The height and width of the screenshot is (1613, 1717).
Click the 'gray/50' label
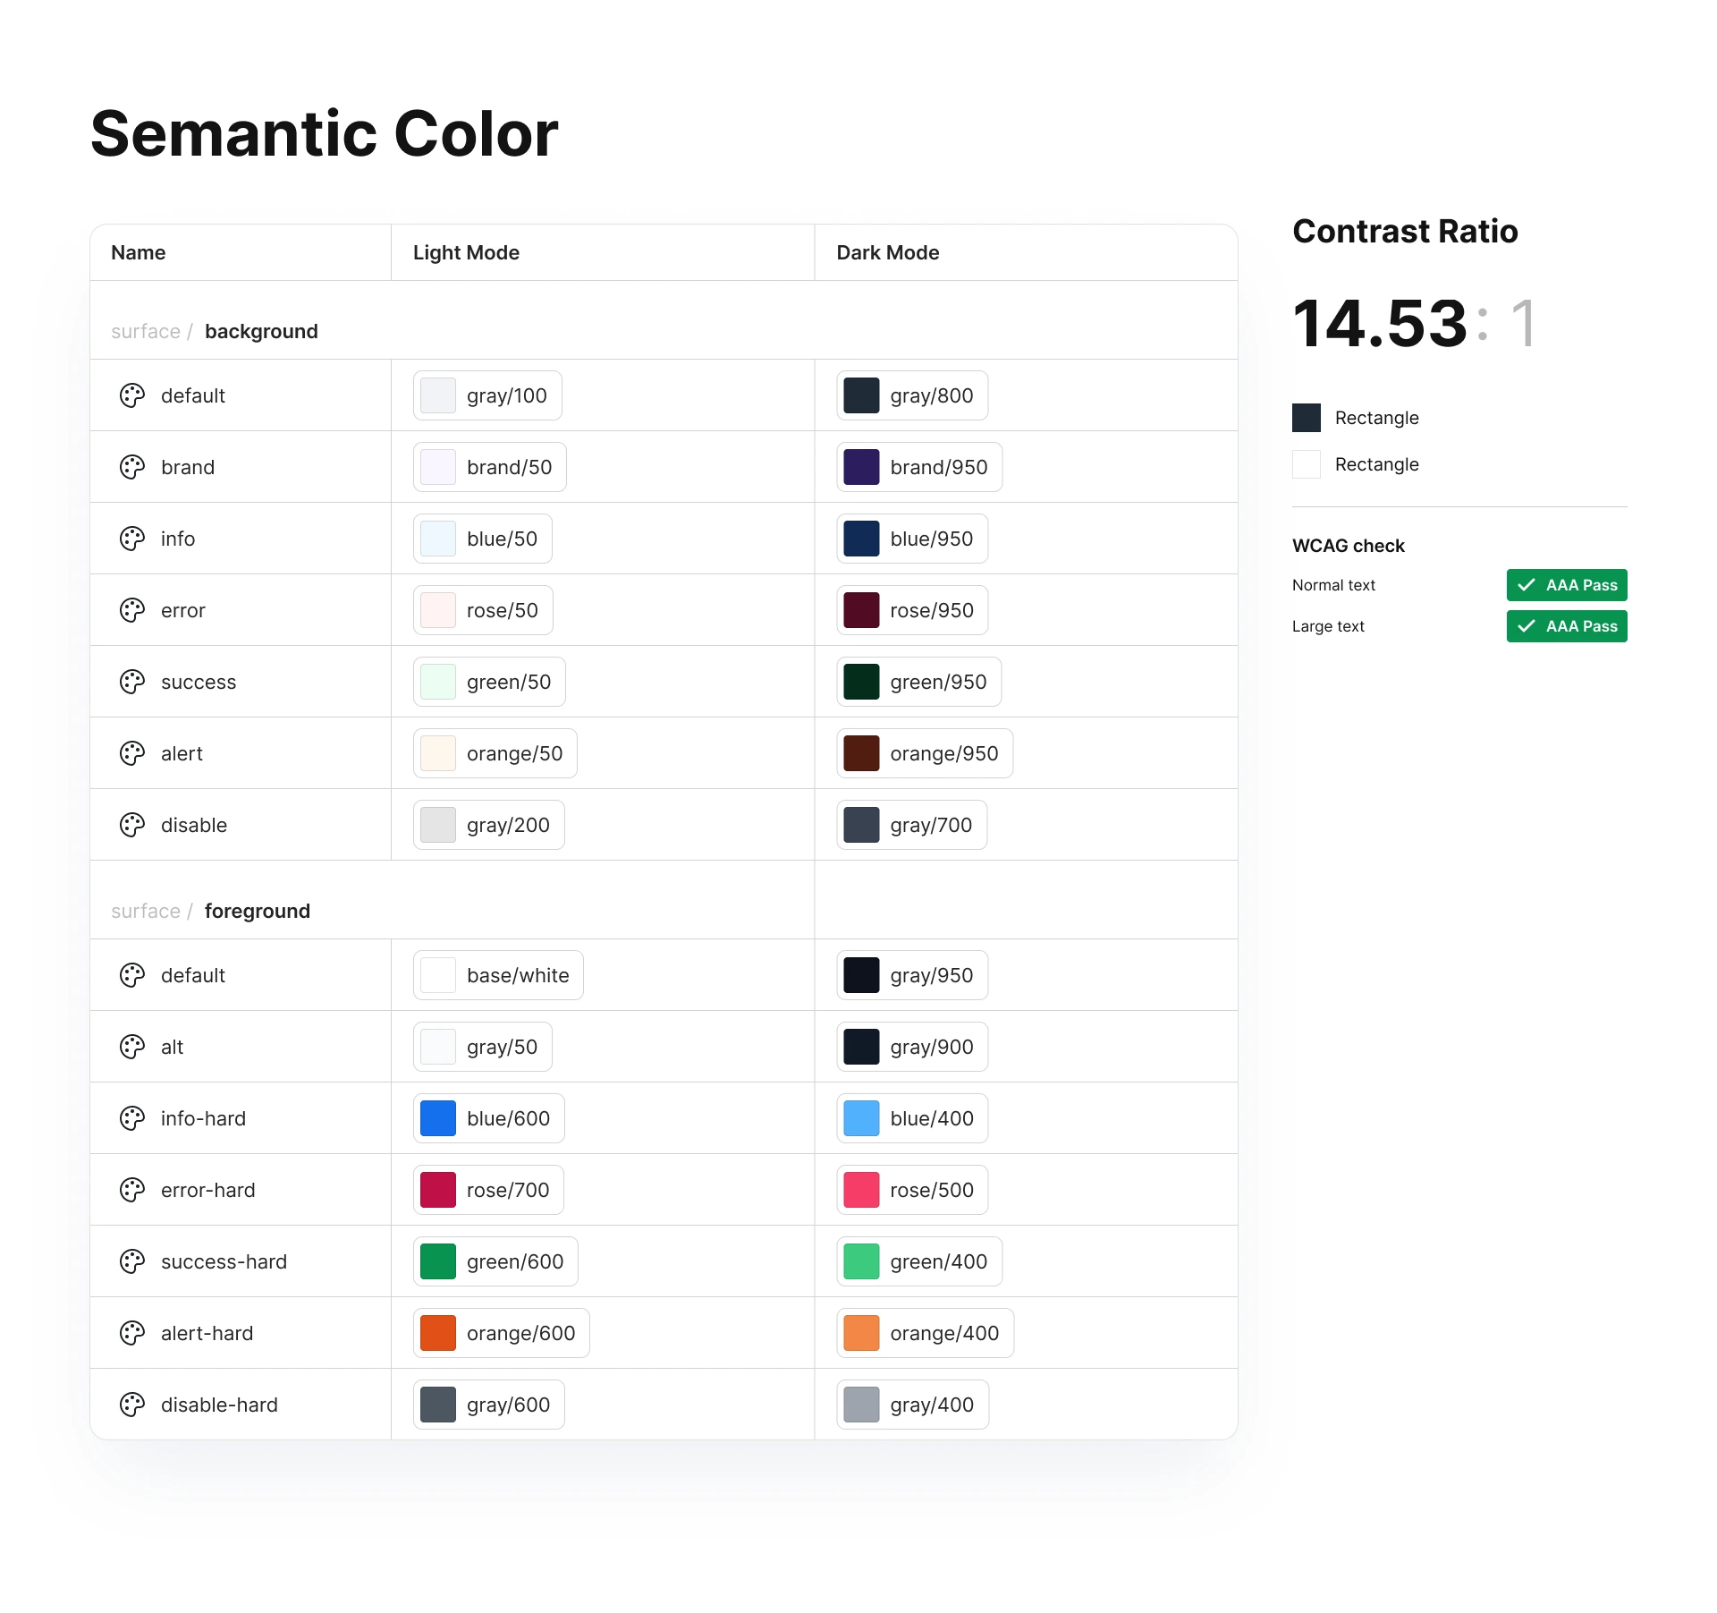[x=503, y=1047]
